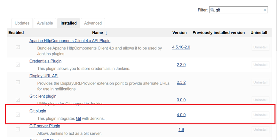277x140 pixels.
Task: Open the Git plugin link
Action: pyautogui.click(x=38, y=111)
